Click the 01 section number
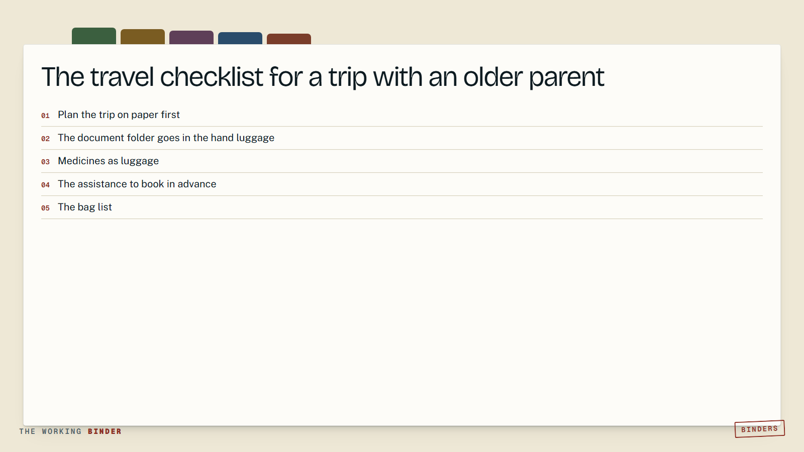804x452 pixels. pyautogui.click(x=45, y=116)
